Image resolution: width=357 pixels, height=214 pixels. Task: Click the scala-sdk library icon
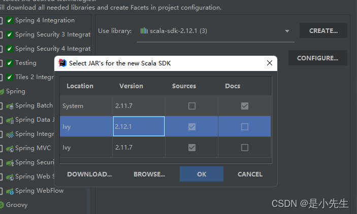[144, 31]
